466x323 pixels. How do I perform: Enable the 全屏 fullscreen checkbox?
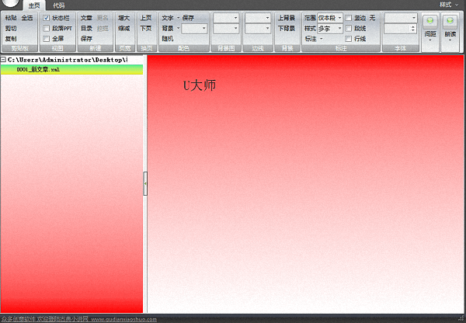coord(46,39)
